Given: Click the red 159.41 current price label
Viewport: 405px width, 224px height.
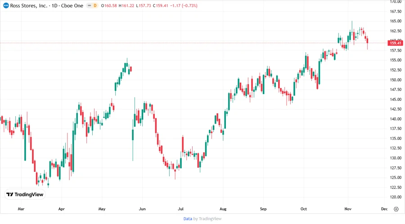Looking at the screenshot, I should (396, 43).
